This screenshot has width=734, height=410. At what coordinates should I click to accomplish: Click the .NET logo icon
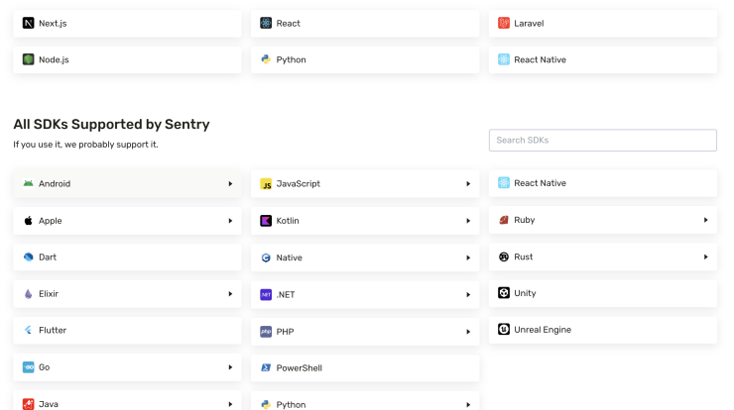pyautogui.click(x=266, y=294)
